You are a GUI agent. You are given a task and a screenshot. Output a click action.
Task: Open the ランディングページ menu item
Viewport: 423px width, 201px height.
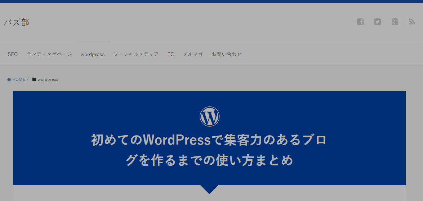49,54
